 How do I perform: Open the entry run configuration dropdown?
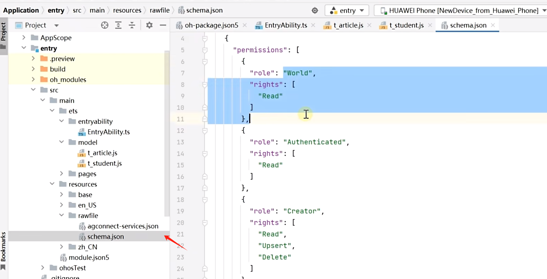click(x=347, y=10)
